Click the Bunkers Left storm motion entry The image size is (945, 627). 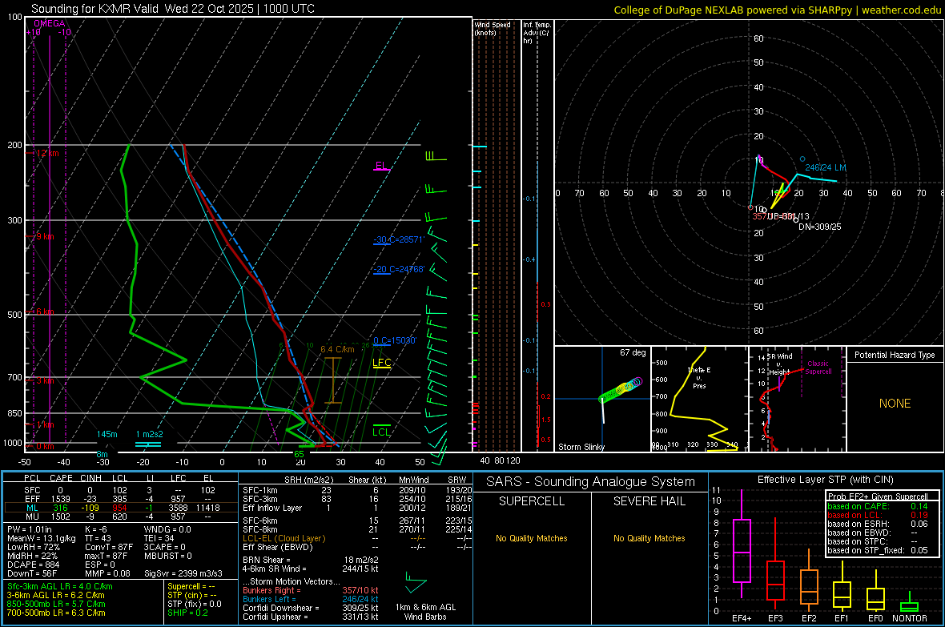311,599
